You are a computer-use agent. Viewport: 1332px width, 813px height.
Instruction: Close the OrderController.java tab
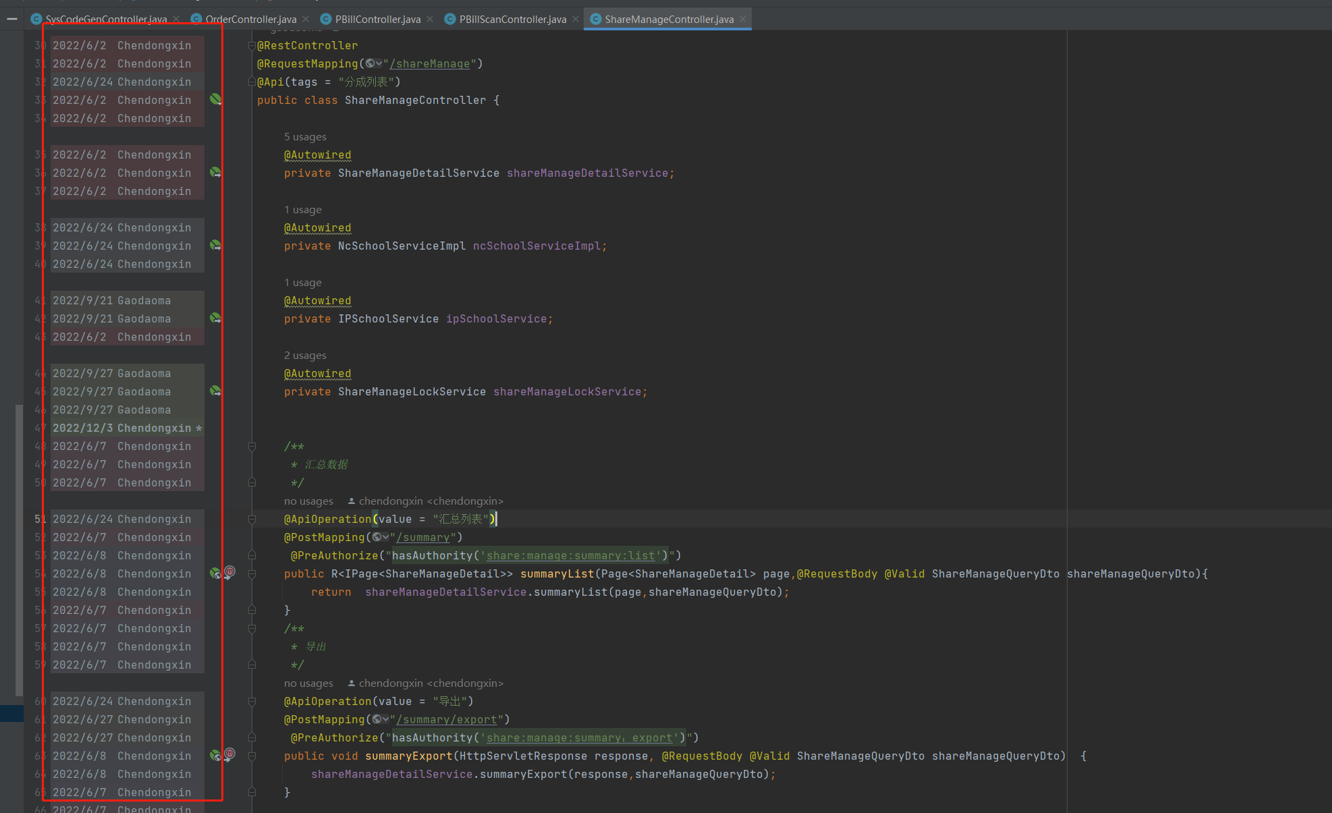306,19
